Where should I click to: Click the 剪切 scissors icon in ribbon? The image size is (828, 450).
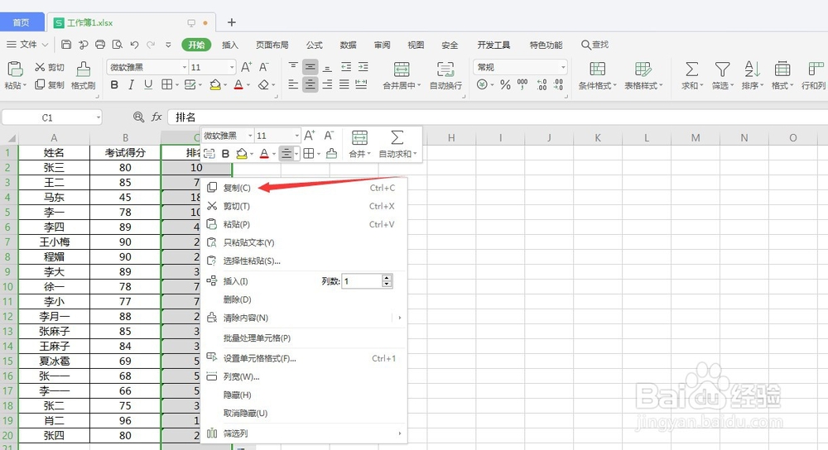pyautogui.click(x=40, y=67)
